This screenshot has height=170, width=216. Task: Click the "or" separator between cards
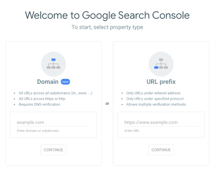[x=107, y=104]
